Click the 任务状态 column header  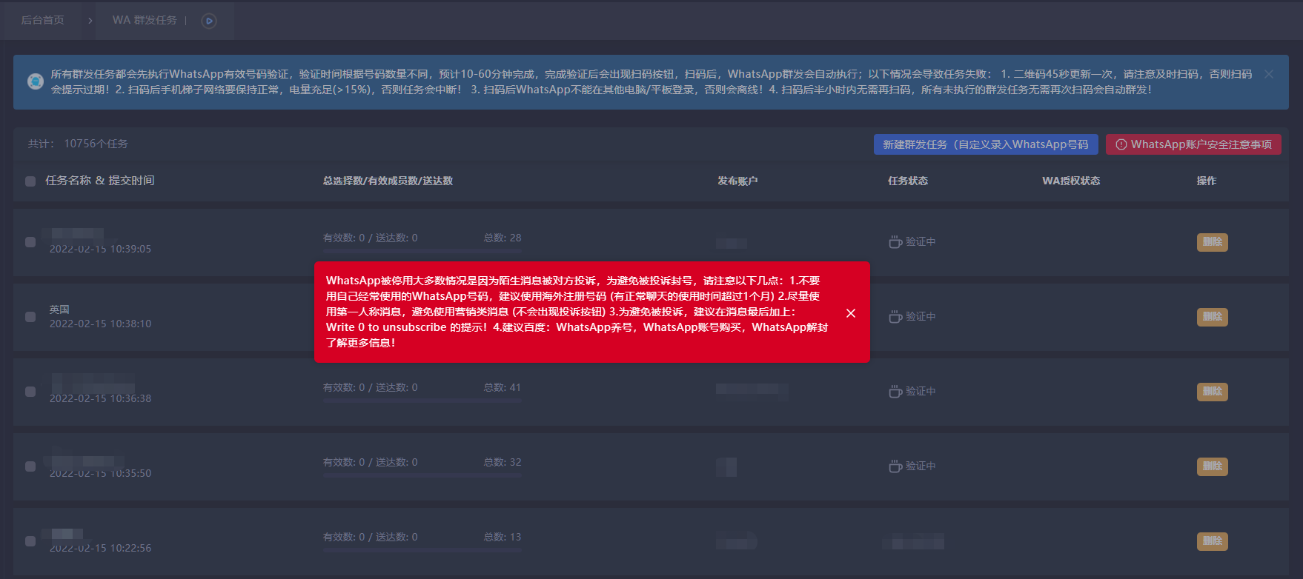(907, 181)
